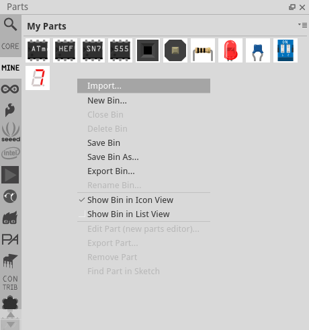Open the SparkFun flame parts bin
This screenshot has width=309, height=330.
point(10,110)
